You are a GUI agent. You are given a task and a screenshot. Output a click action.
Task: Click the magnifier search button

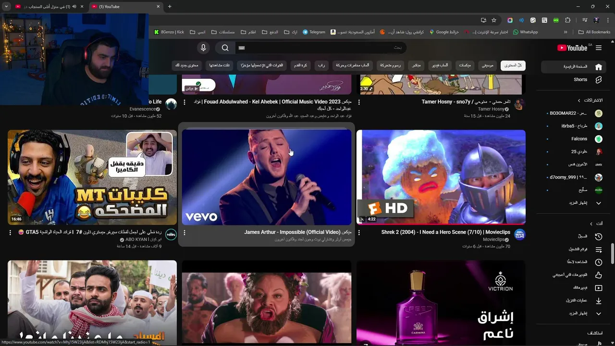pyautogui.click(x=225, y=48)
